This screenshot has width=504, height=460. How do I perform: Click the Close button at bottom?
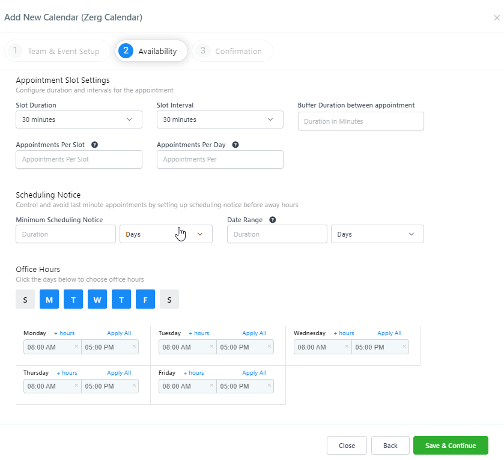pos(347,445)
